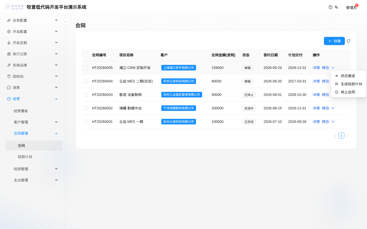Click the help question-mark icon
367x229 pixels.
coord(331,7)
